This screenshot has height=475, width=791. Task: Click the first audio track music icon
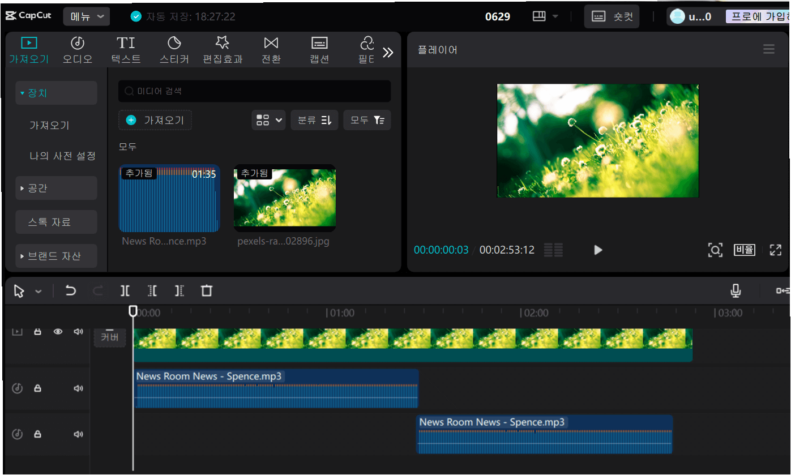pyautogui.click(x=18, y=388)
